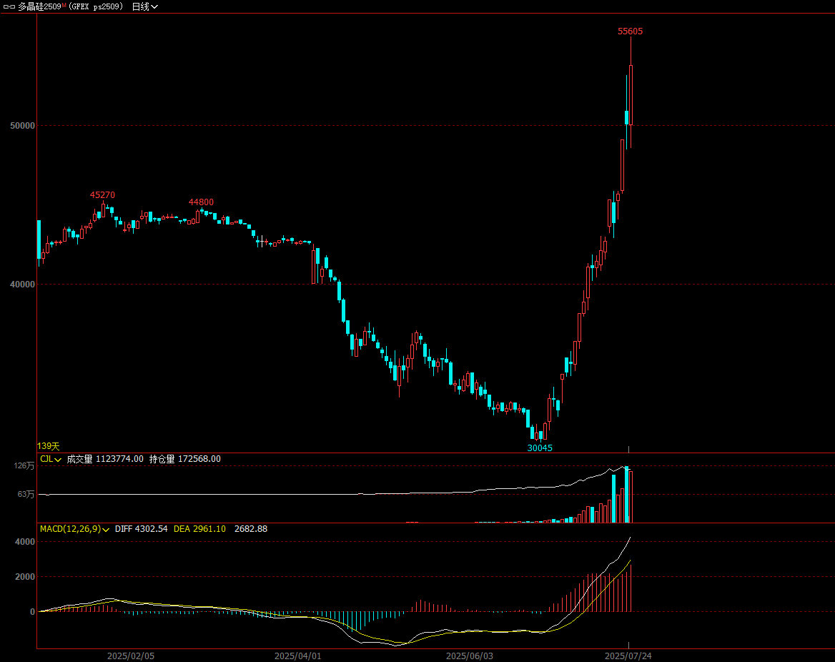835x662 pixels.
Task: Open the 日线 period dropdown
Action: coord(145,7)
